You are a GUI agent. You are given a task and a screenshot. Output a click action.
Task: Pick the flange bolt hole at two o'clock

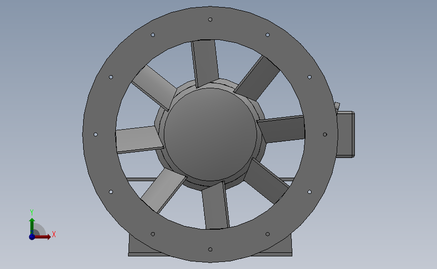pos(309,77)
